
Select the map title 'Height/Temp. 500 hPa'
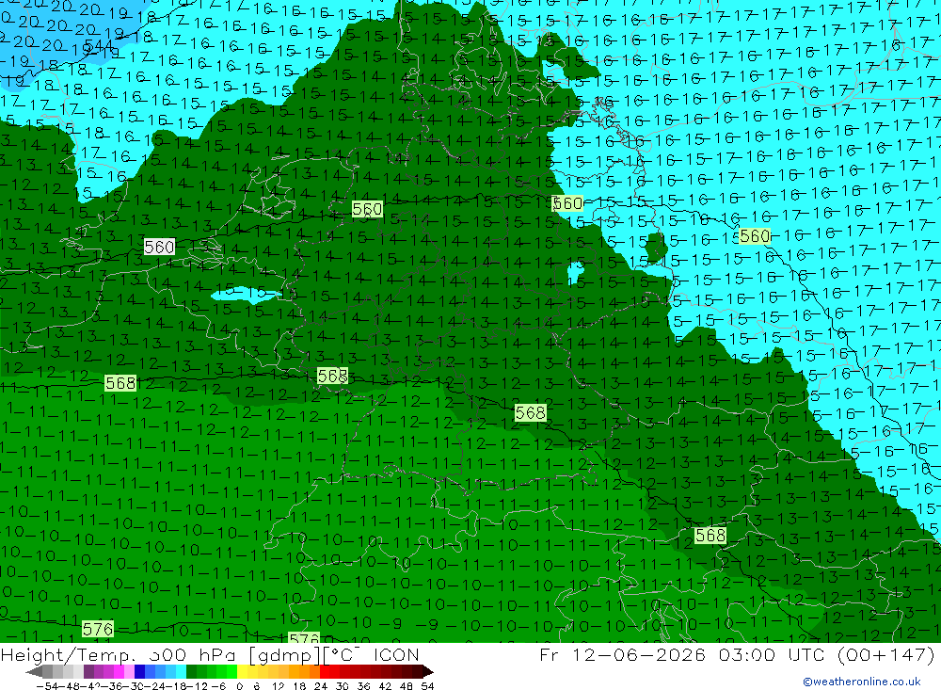119,654
